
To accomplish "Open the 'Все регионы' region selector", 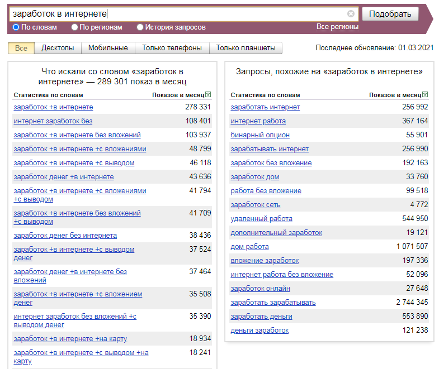I will click(337, 27).
